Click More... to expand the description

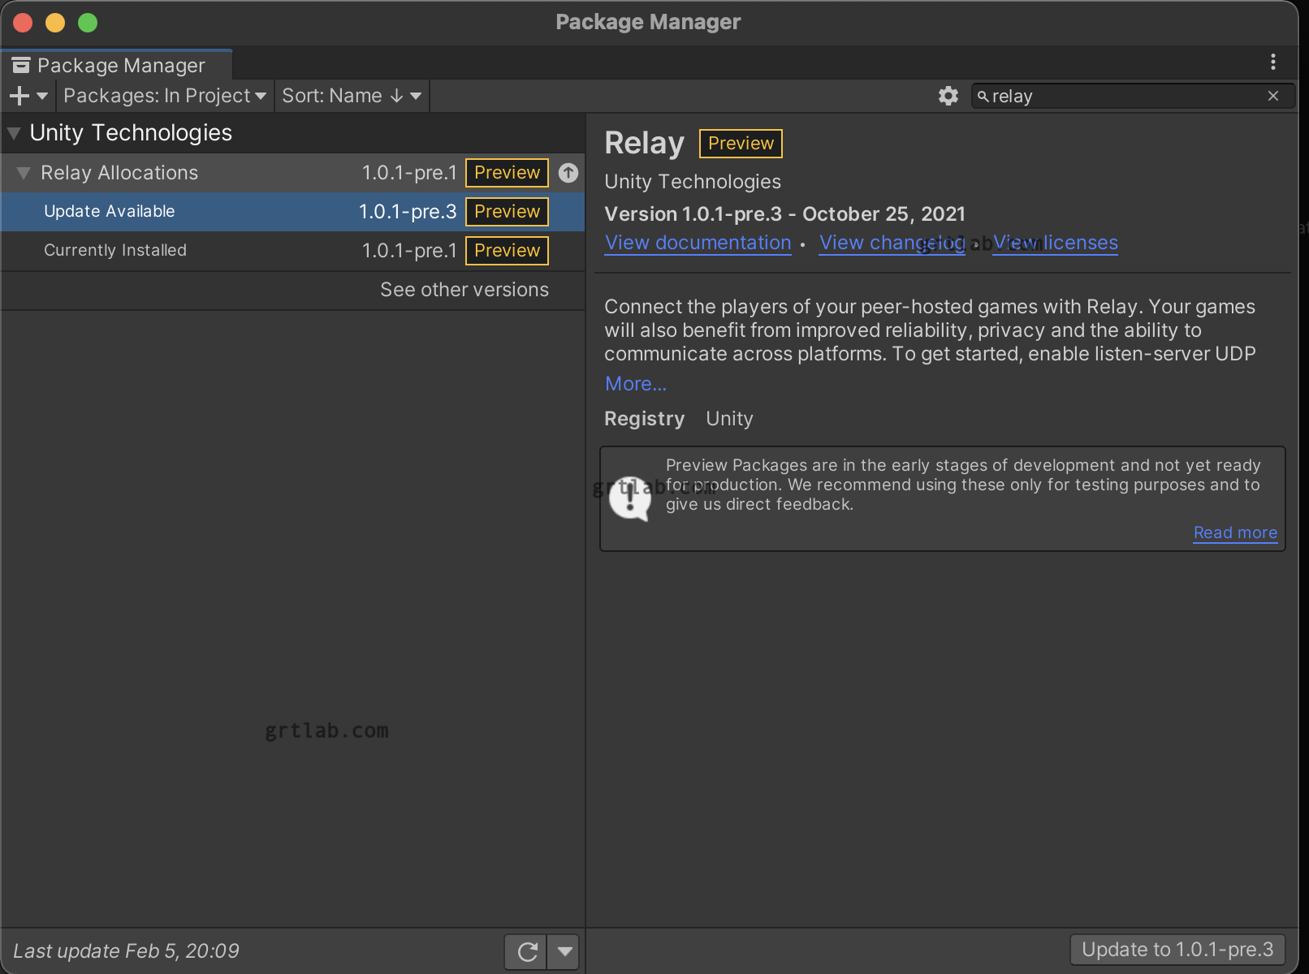pos(635,383)
